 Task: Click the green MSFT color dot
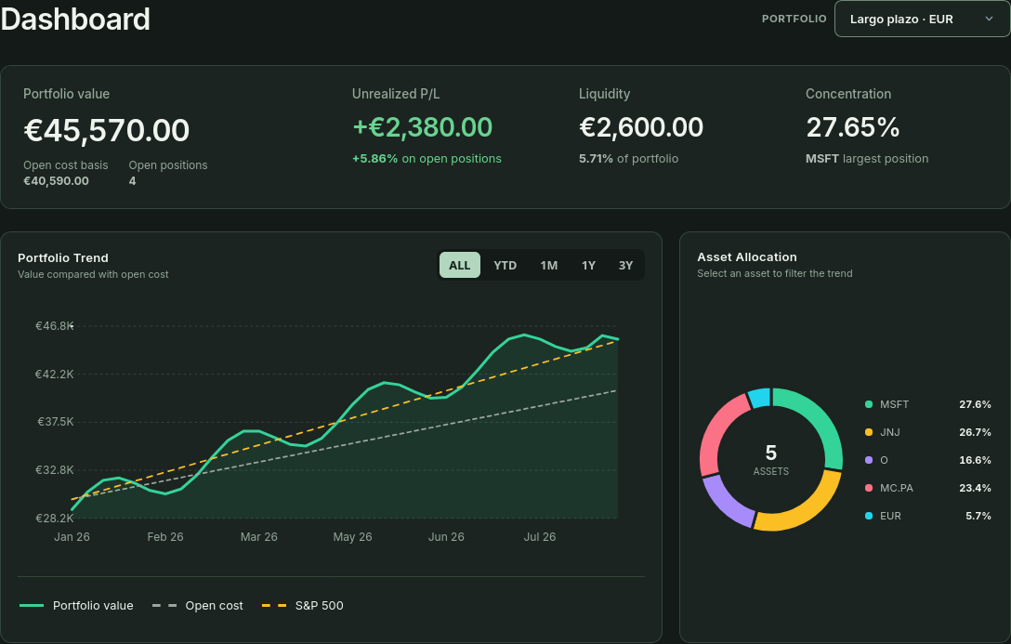869,404
